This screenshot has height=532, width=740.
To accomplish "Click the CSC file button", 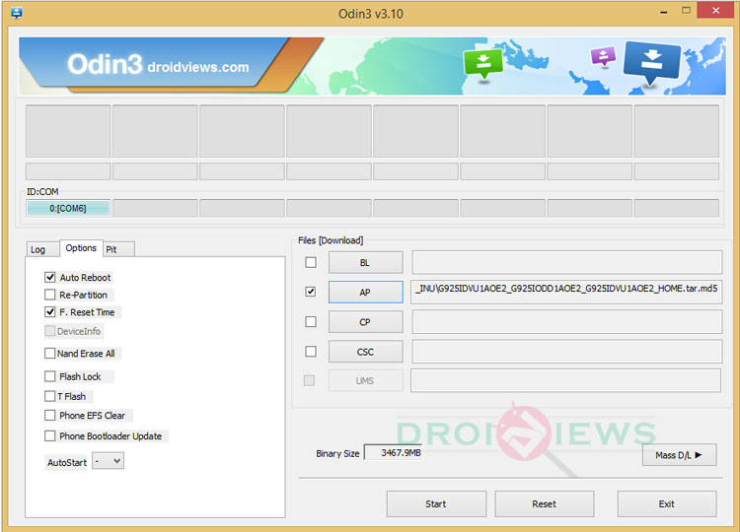I will [366, 352].
